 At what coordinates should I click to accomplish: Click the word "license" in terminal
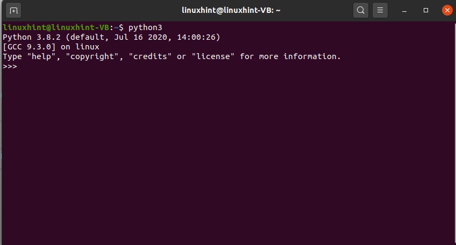[x=213, y=56]
